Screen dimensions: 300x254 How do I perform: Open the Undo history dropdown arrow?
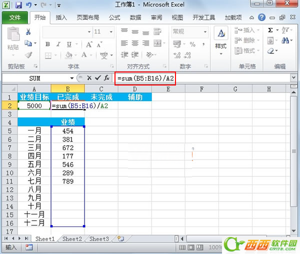click(35, 5)
